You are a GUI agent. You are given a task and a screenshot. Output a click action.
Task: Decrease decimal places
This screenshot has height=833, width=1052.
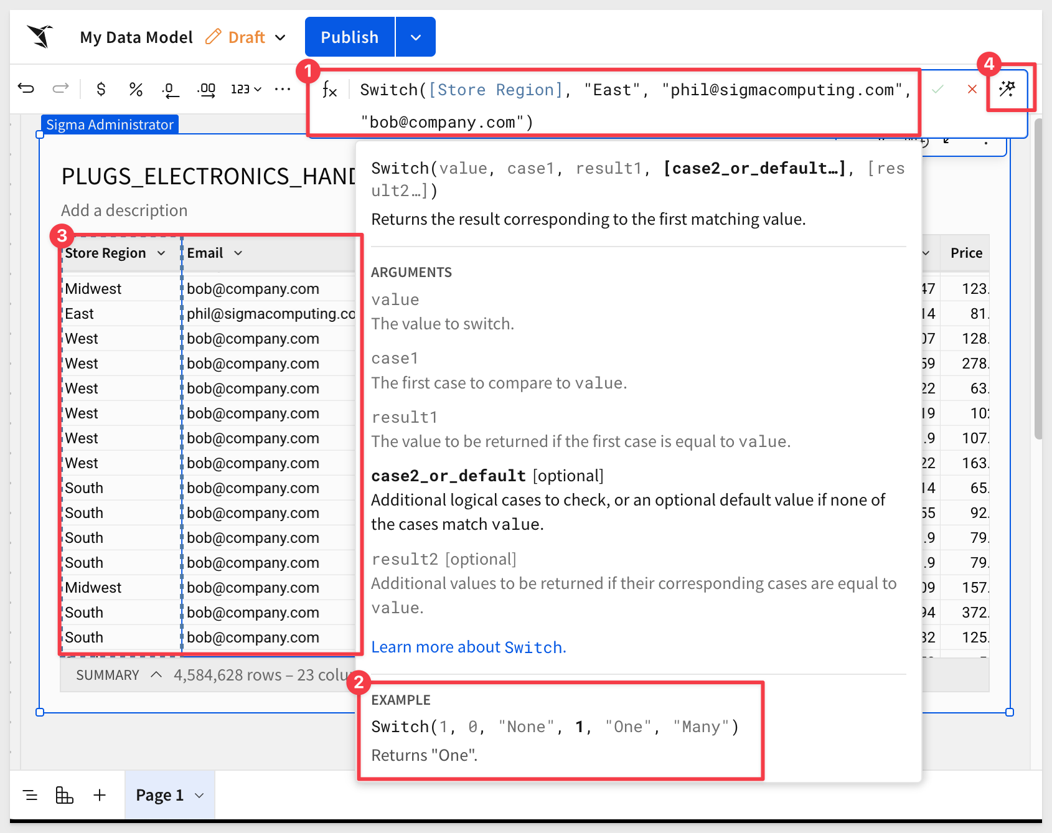coord(170,90)
